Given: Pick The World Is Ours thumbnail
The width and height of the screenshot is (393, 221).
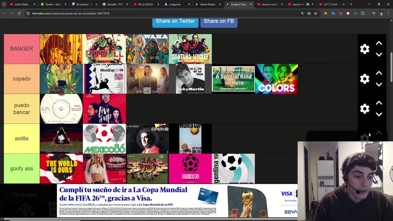Looking at the screenshot, I should point(61,169).
